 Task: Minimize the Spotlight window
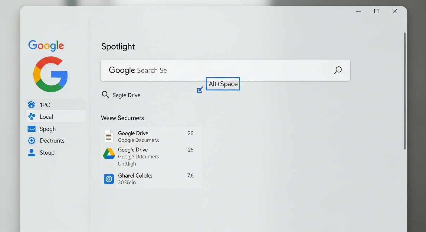(359, 11)
